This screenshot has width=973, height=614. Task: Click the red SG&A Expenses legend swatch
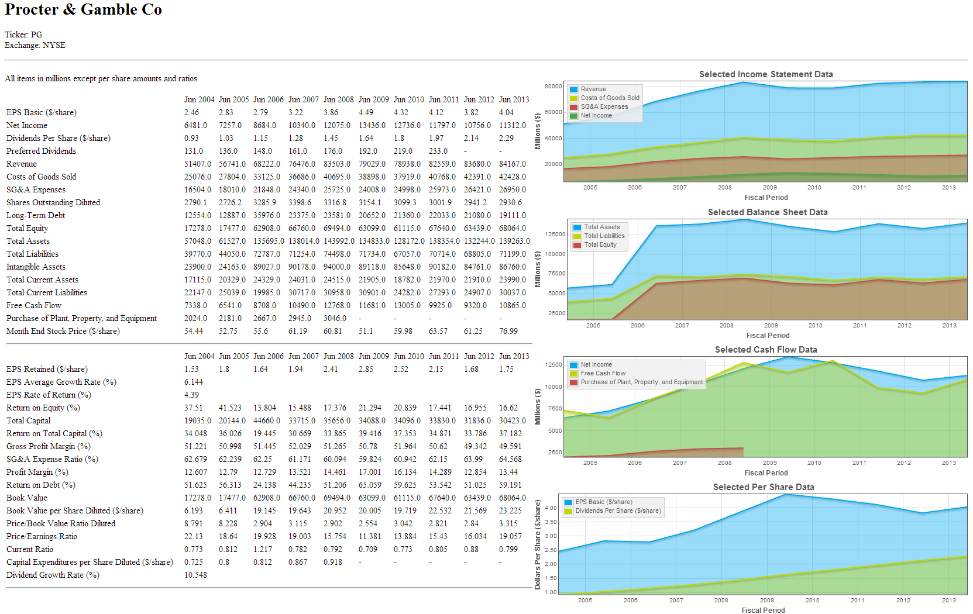pos(573,107)
